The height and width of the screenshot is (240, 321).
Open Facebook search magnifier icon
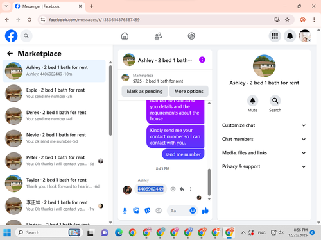pyautogui.click(x=26, y=36)
